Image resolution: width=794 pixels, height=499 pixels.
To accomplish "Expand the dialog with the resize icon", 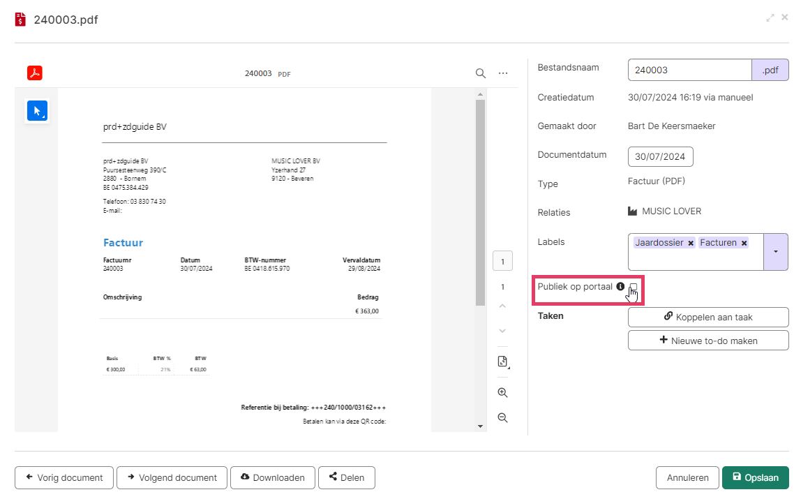I will point(770,17).
